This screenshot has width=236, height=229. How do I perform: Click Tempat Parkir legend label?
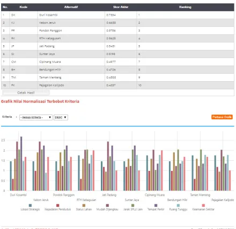coord(156,209)
